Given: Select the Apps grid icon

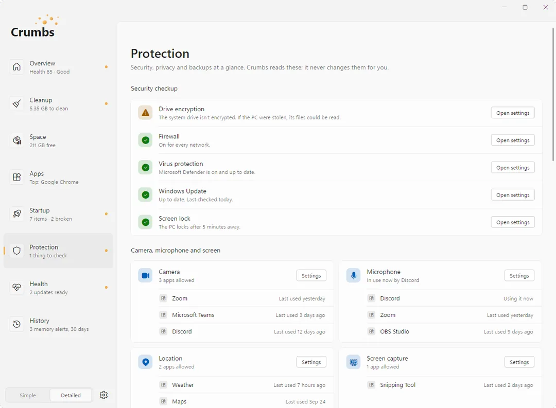Looking at the screenshot, I should (16, 177).
